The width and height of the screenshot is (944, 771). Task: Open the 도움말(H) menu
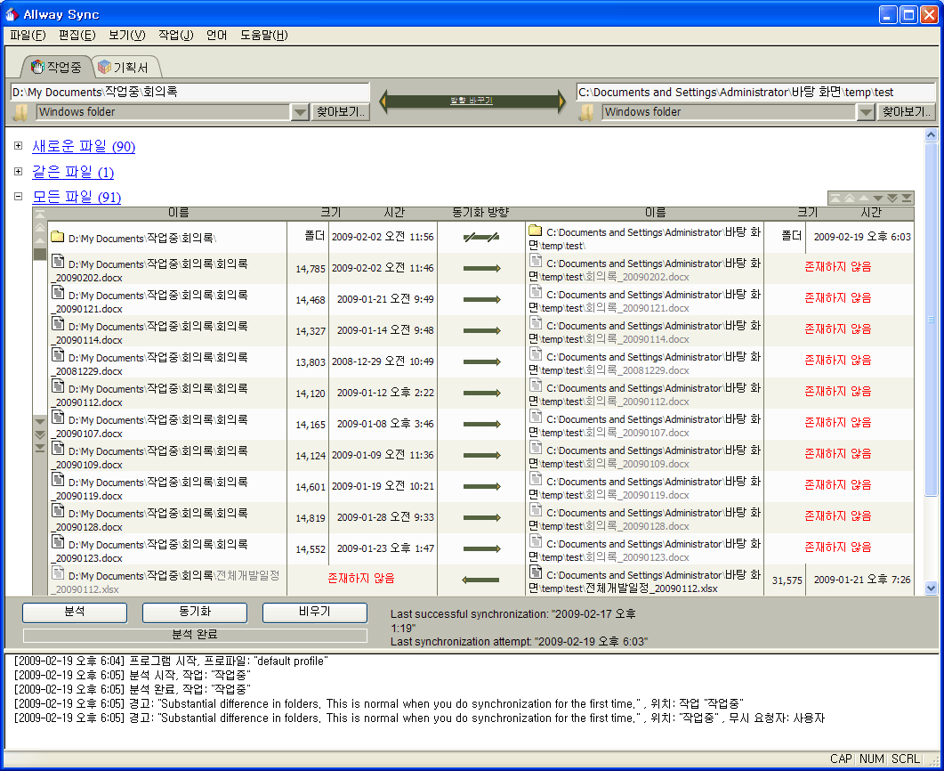point(264,35)
